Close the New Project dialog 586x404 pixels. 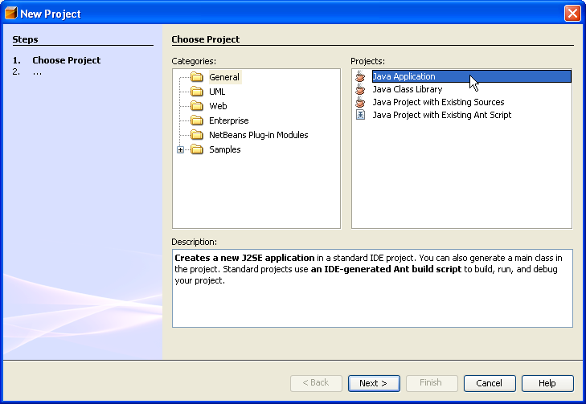point(572,14)
